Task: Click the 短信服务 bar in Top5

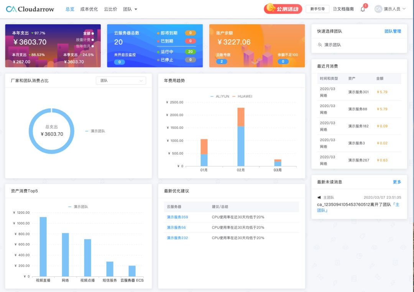Action: 110,269
